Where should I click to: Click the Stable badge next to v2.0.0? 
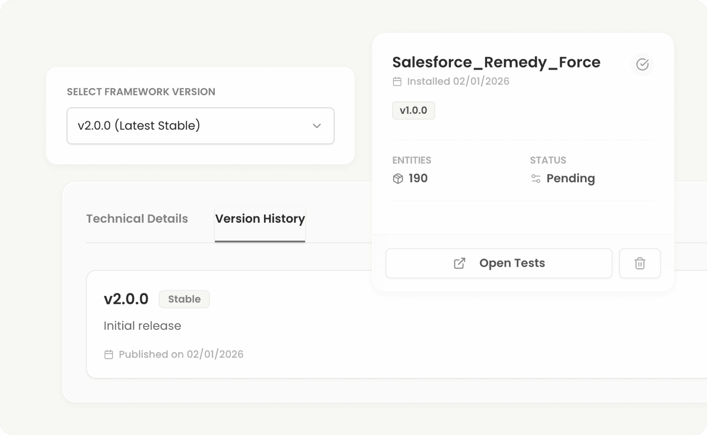(x=184, y=299)
